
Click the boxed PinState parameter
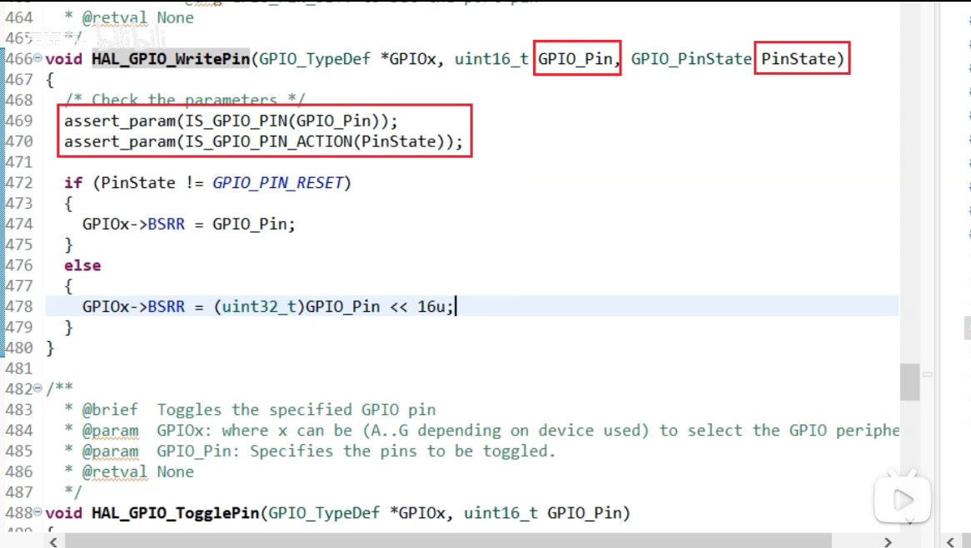coord(801,59)
